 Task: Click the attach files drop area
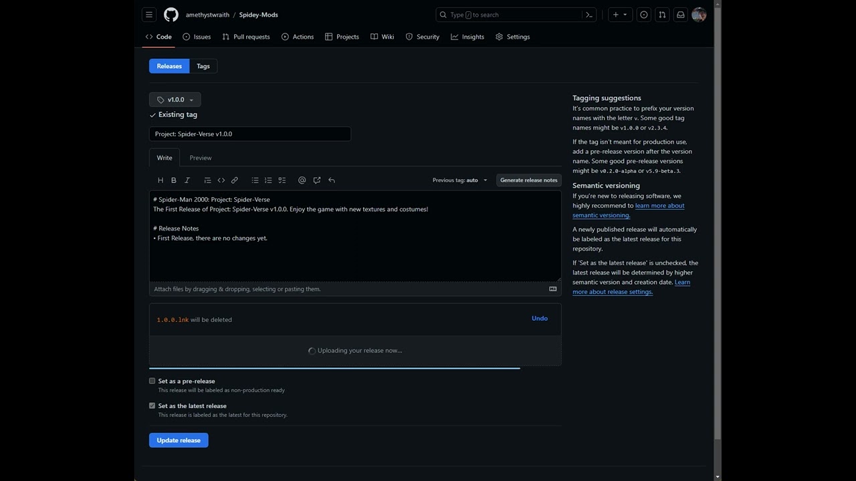point(355,289)
